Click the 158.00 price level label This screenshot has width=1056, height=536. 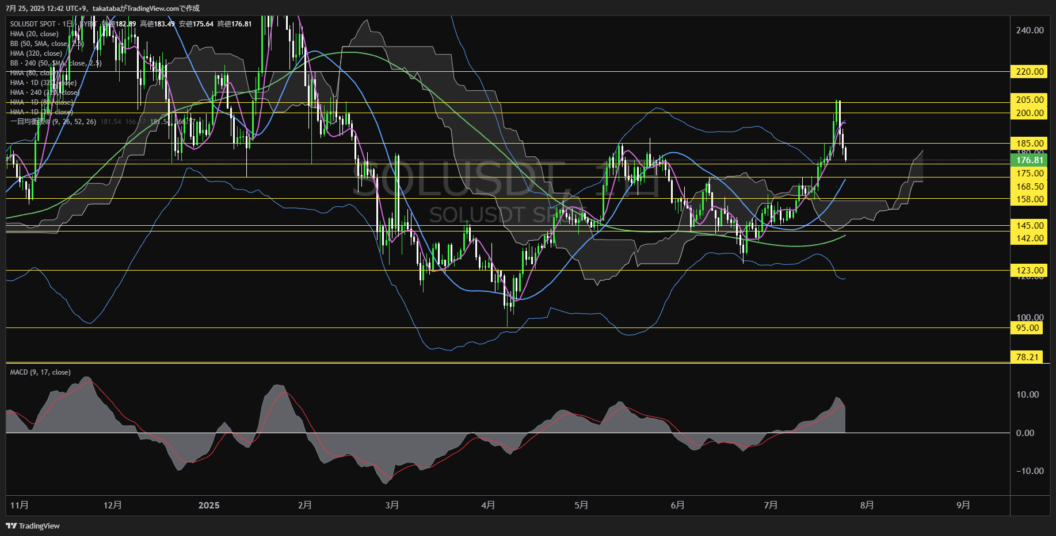(x=1028, y=199)
